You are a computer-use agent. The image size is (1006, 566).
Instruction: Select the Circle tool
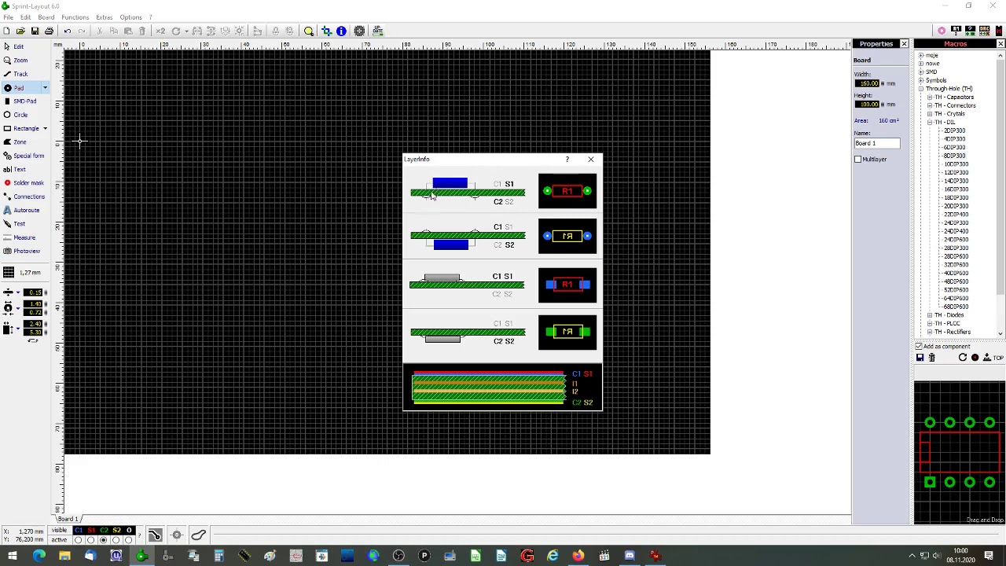click(16, 115)
